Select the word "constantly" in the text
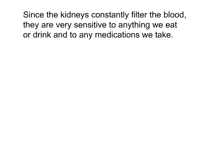 (110, 15)
